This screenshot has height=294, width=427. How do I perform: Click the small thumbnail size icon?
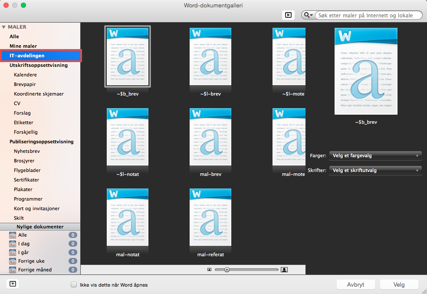pos(209,270)
